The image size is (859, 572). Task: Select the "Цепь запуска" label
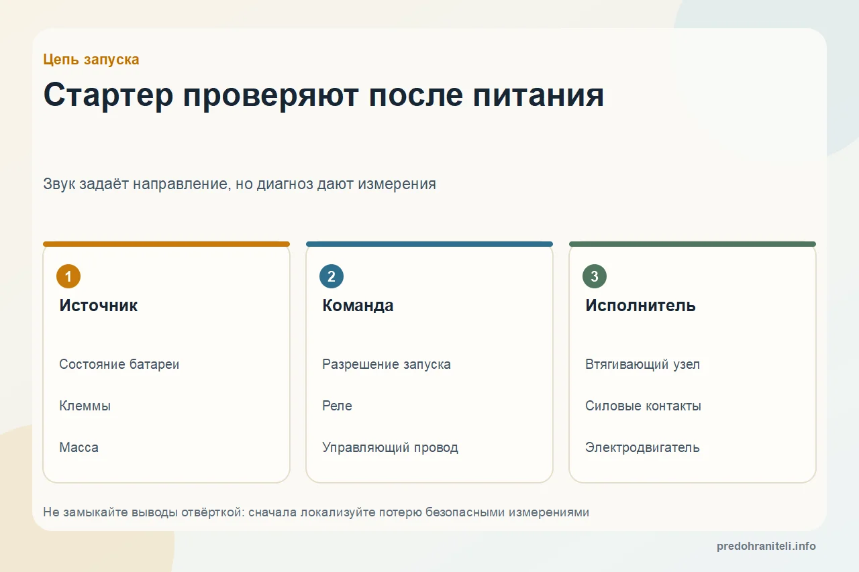pyautogui.click(x=91, y=60)
